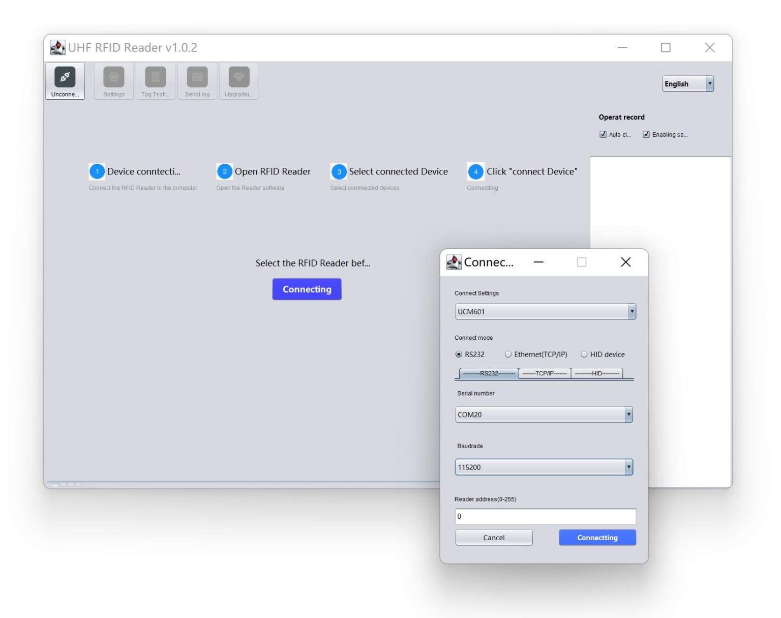The width and height of the screenshot is (781, 618).
Task: Open the Connect Settings UCM601 dropdown
Action: click(631, 311)
